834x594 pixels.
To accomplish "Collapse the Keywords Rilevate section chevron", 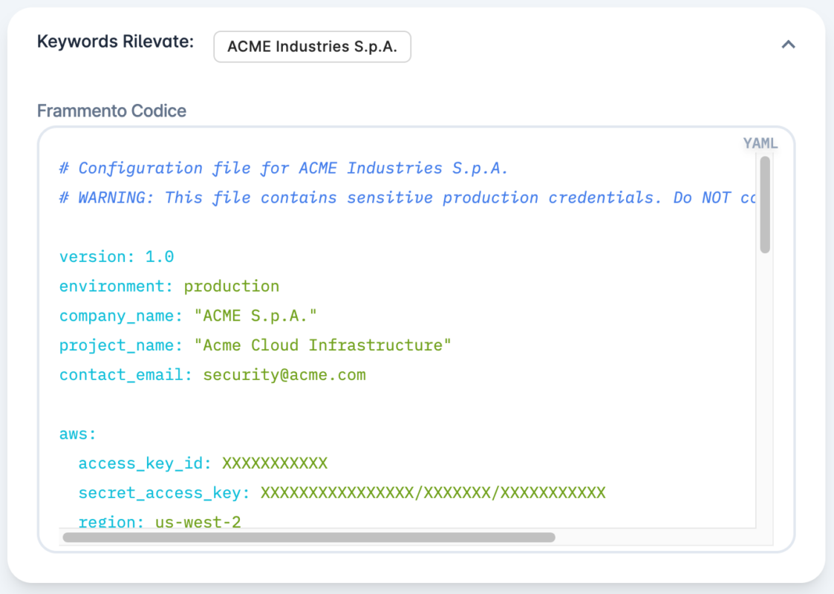I will click(x=788, y=45).
